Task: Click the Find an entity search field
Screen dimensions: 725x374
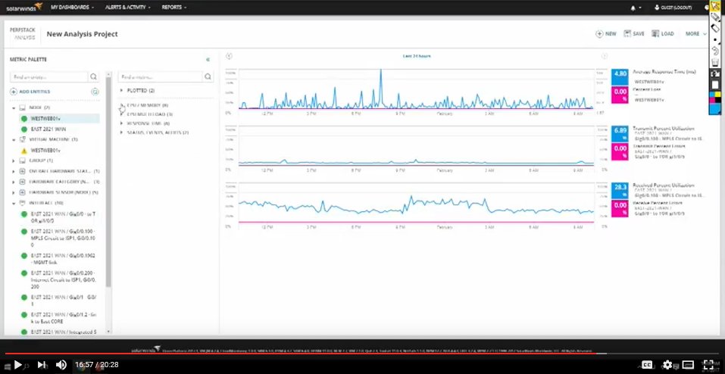Action: (x=49, y=76)
